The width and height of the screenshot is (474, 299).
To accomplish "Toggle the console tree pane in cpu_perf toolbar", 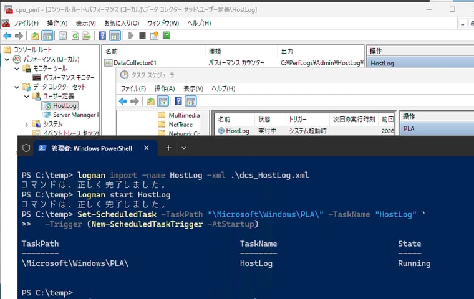I will [47, 36].
